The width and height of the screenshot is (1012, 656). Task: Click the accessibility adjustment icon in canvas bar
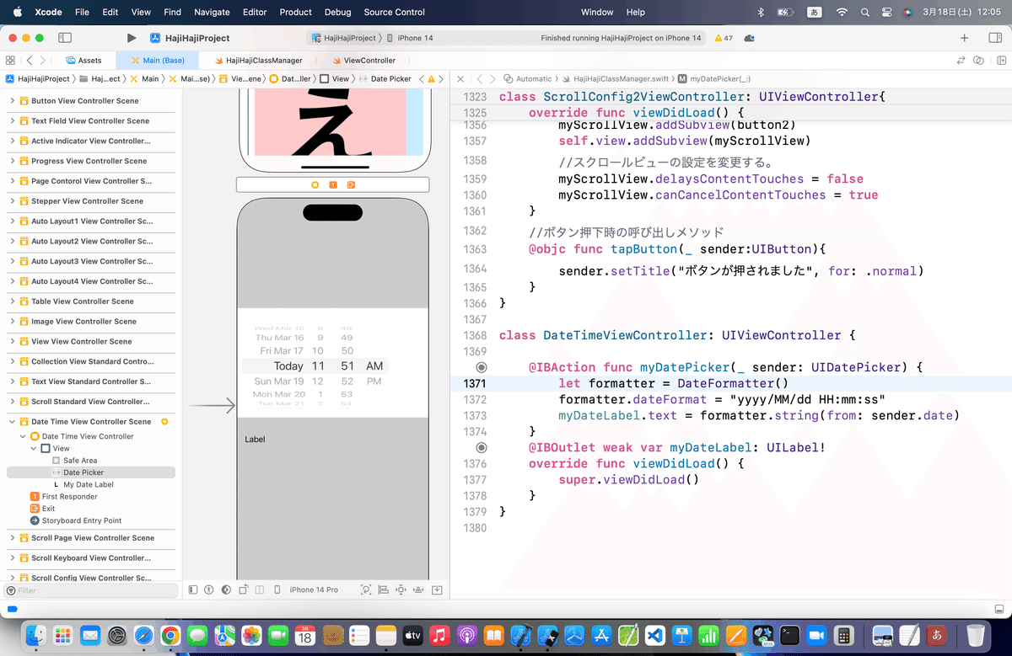coord(208,589)
